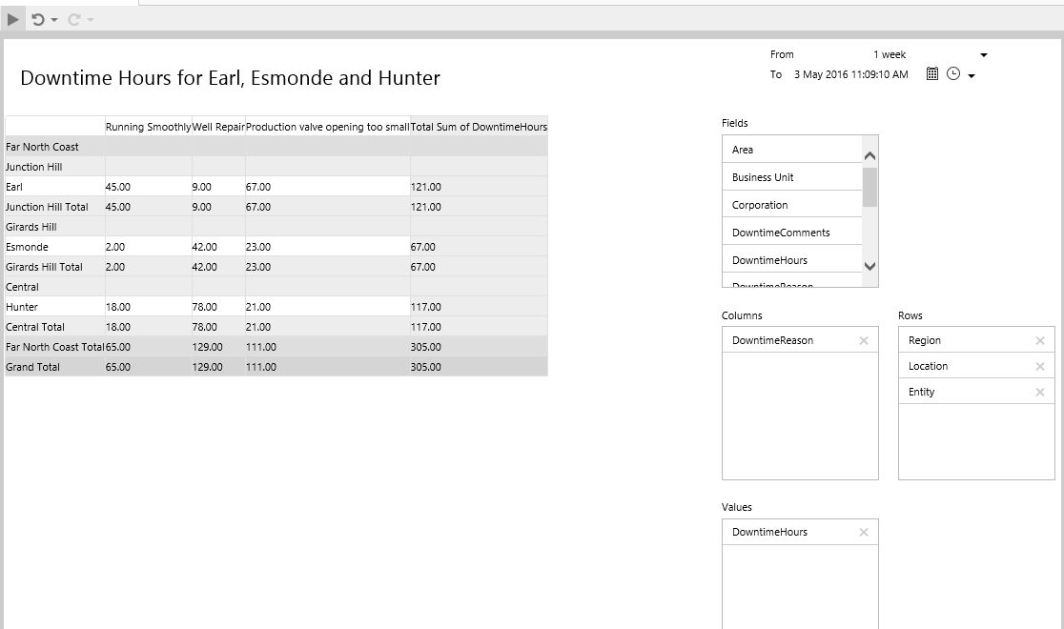Click the Run (play) button in toolbar
The width and height of the screenshot is (1064, 629).
(x=13, y=19)
